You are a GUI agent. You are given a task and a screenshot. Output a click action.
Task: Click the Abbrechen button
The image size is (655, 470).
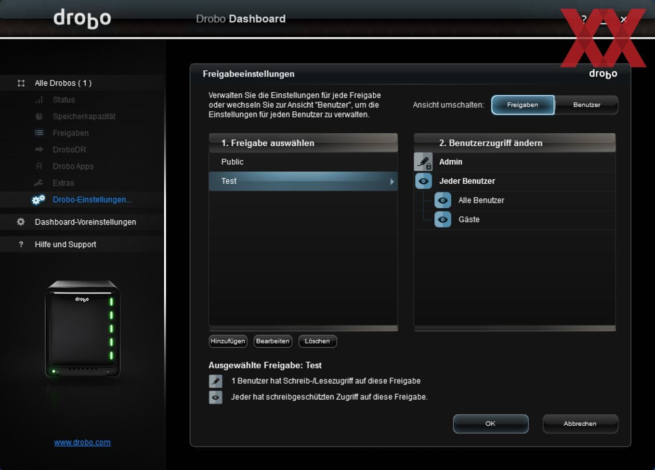[580, 424]
